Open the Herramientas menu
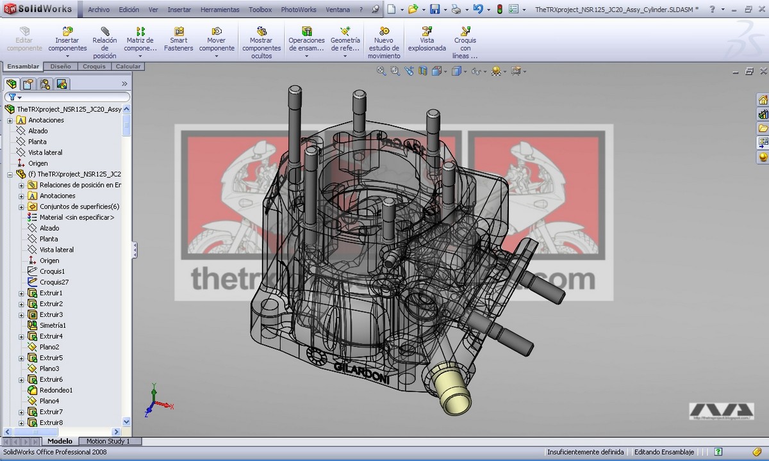Screen dimensions: 769x461 [220, 10]
